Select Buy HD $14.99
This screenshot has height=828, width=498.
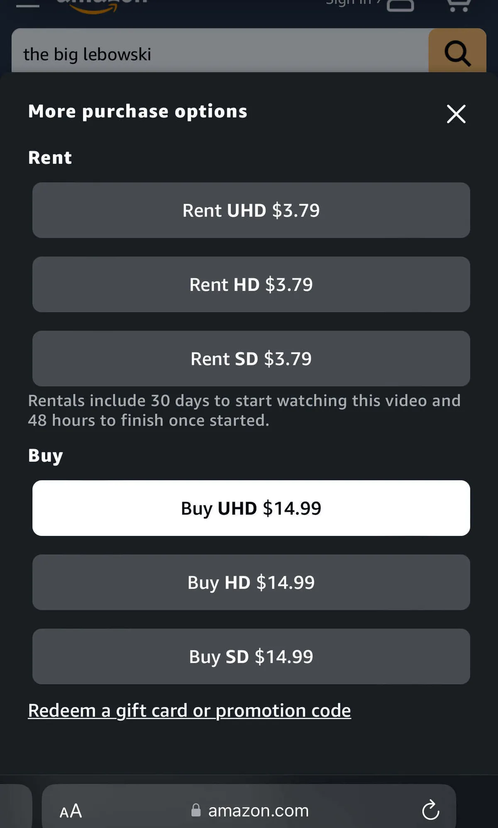point(251,582)
